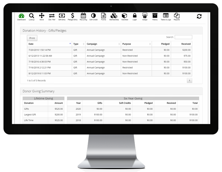Click the 2018 year cell
The height and width of the screenshot is (172, 222).
(75, 120)
